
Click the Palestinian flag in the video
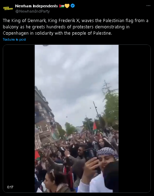(x=95, y=127)
